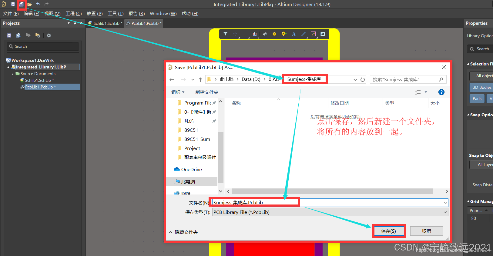This screenshot has width=493, height=256.
Task: Switch to PcbLib1.PcbLib tab
Action: pyautogui.click(x=144, y=23)
